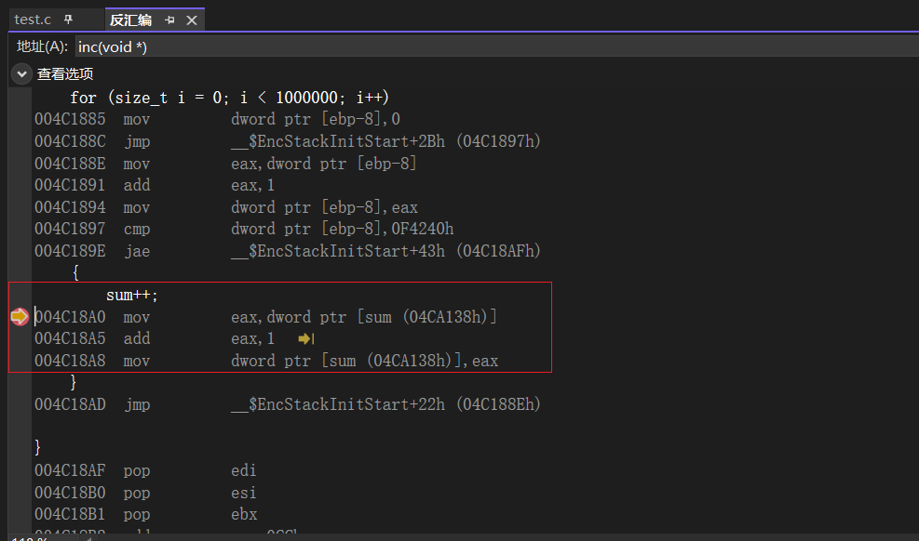
Task: Expand 查看选项 with the chevron button
Action: tap(21, 73)
